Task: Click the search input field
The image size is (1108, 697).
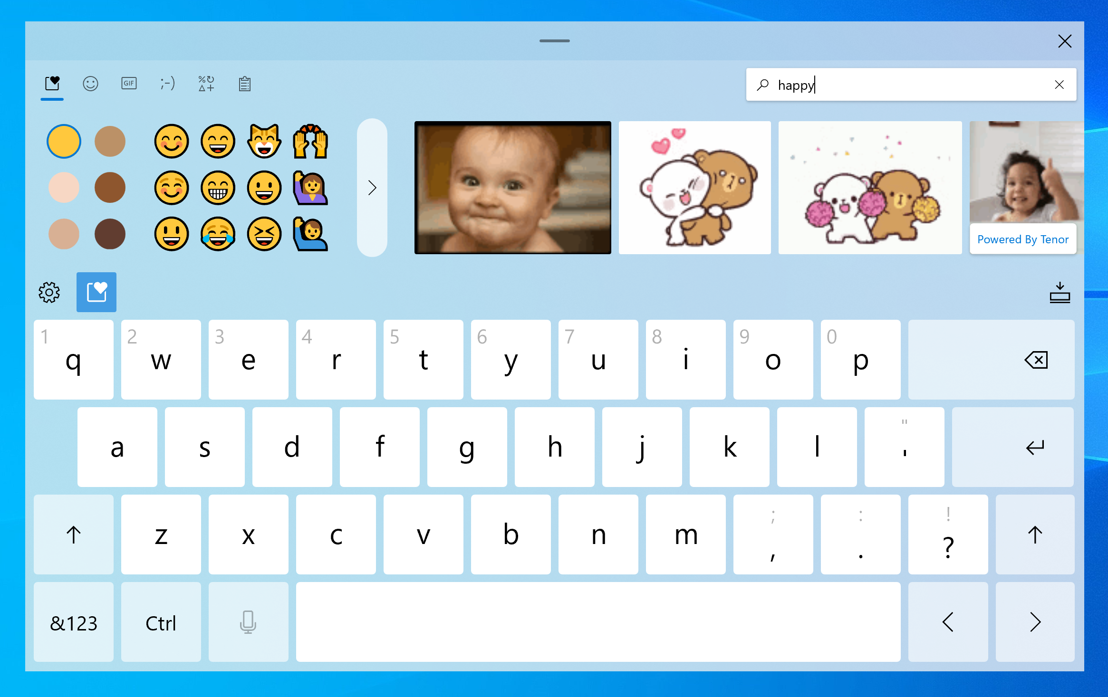Action: pos(908,84)
